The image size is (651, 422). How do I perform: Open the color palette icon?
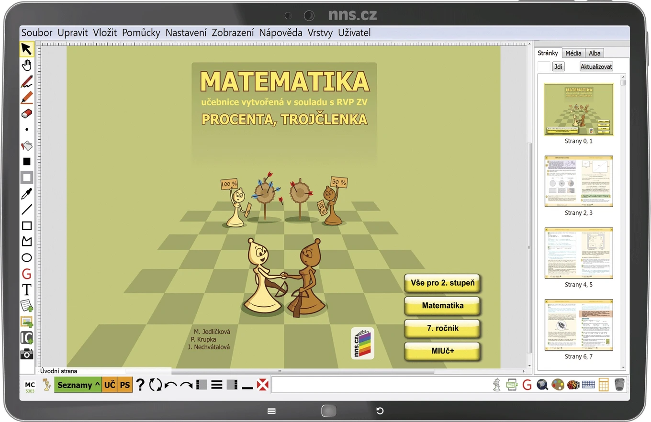pos(558,385)
